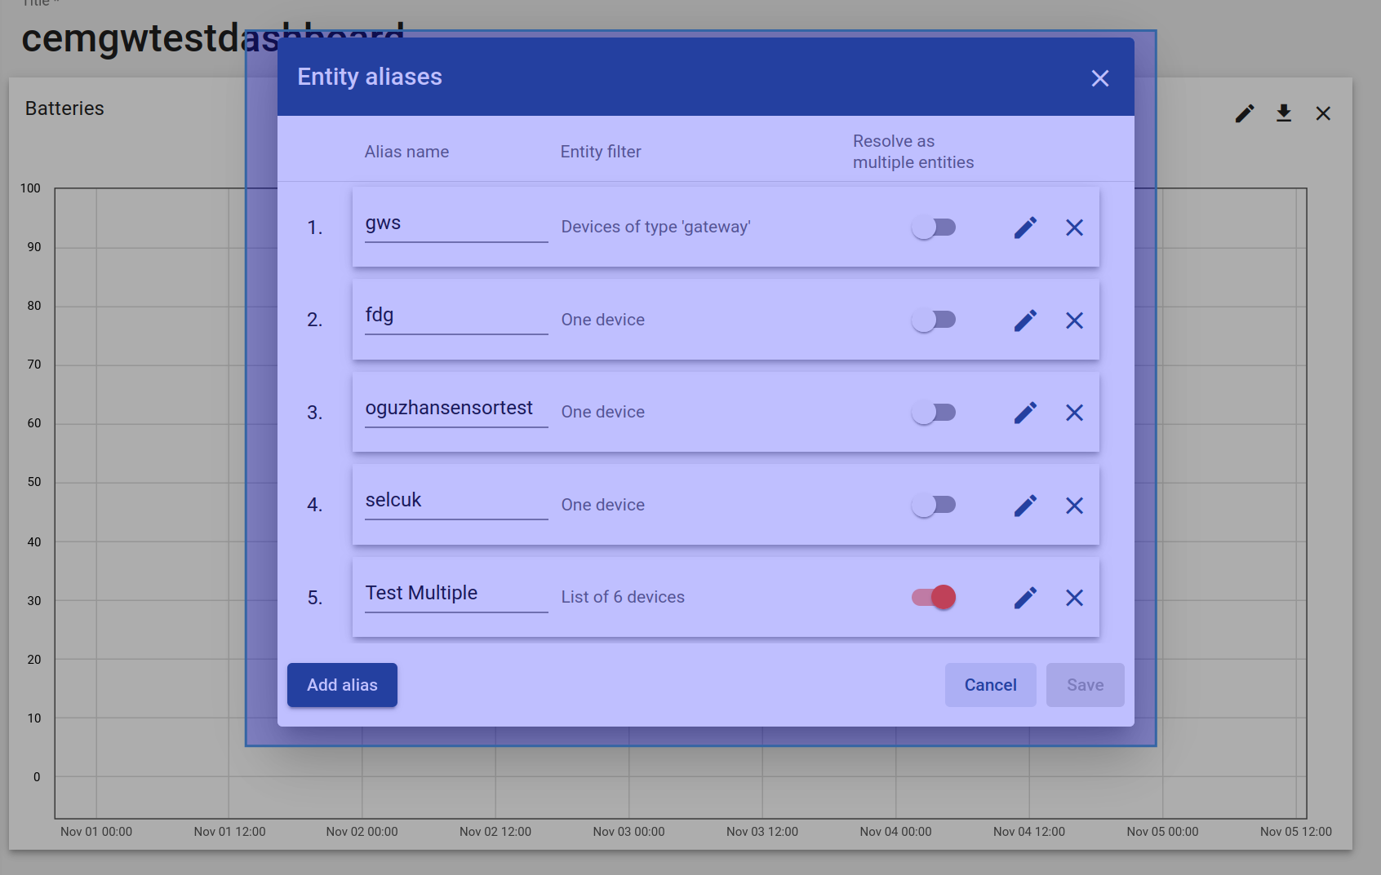Remove the 'fdg' alias
Screen dimensions: 1381x875
1074,320
